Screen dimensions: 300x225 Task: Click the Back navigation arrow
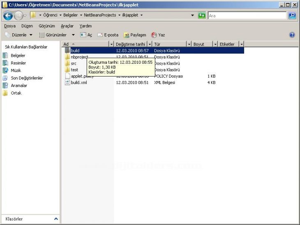pos(8,16)
